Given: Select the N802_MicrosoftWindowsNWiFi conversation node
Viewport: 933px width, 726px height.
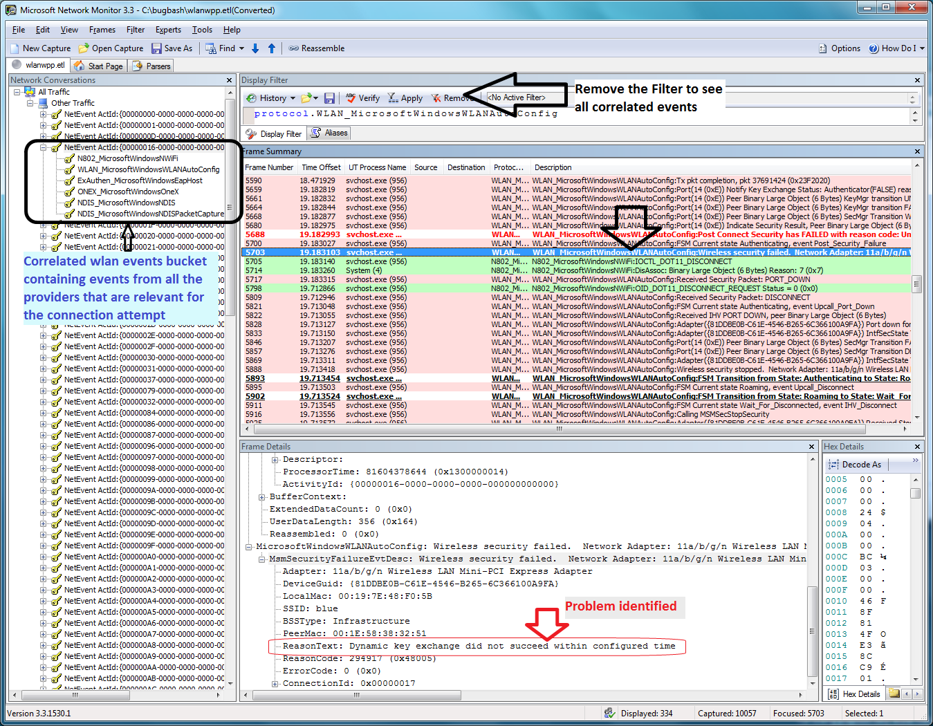Looking at the screenshot, I should (x=127, y=158).
